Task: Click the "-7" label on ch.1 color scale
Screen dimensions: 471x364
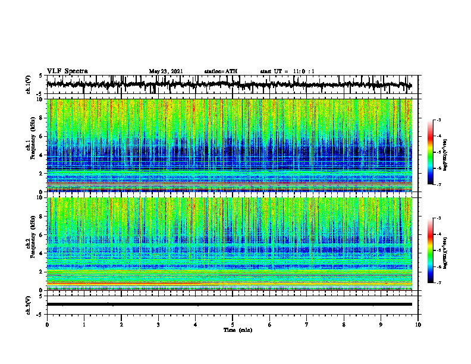Action: click(x=439, y=184)
